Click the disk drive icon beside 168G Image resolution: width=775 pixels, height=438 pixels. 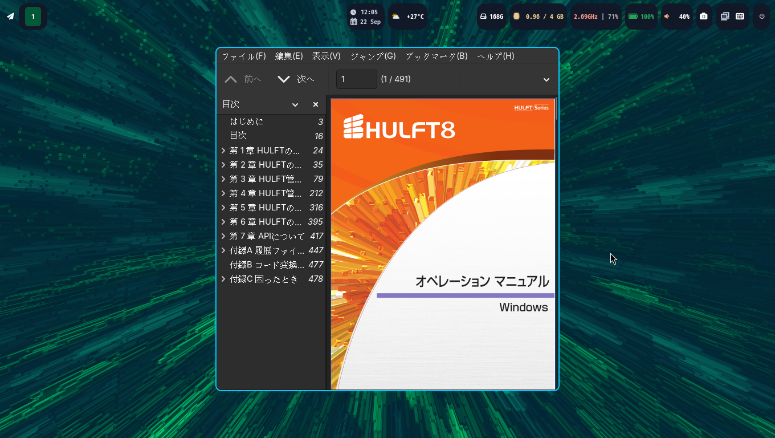483,17
